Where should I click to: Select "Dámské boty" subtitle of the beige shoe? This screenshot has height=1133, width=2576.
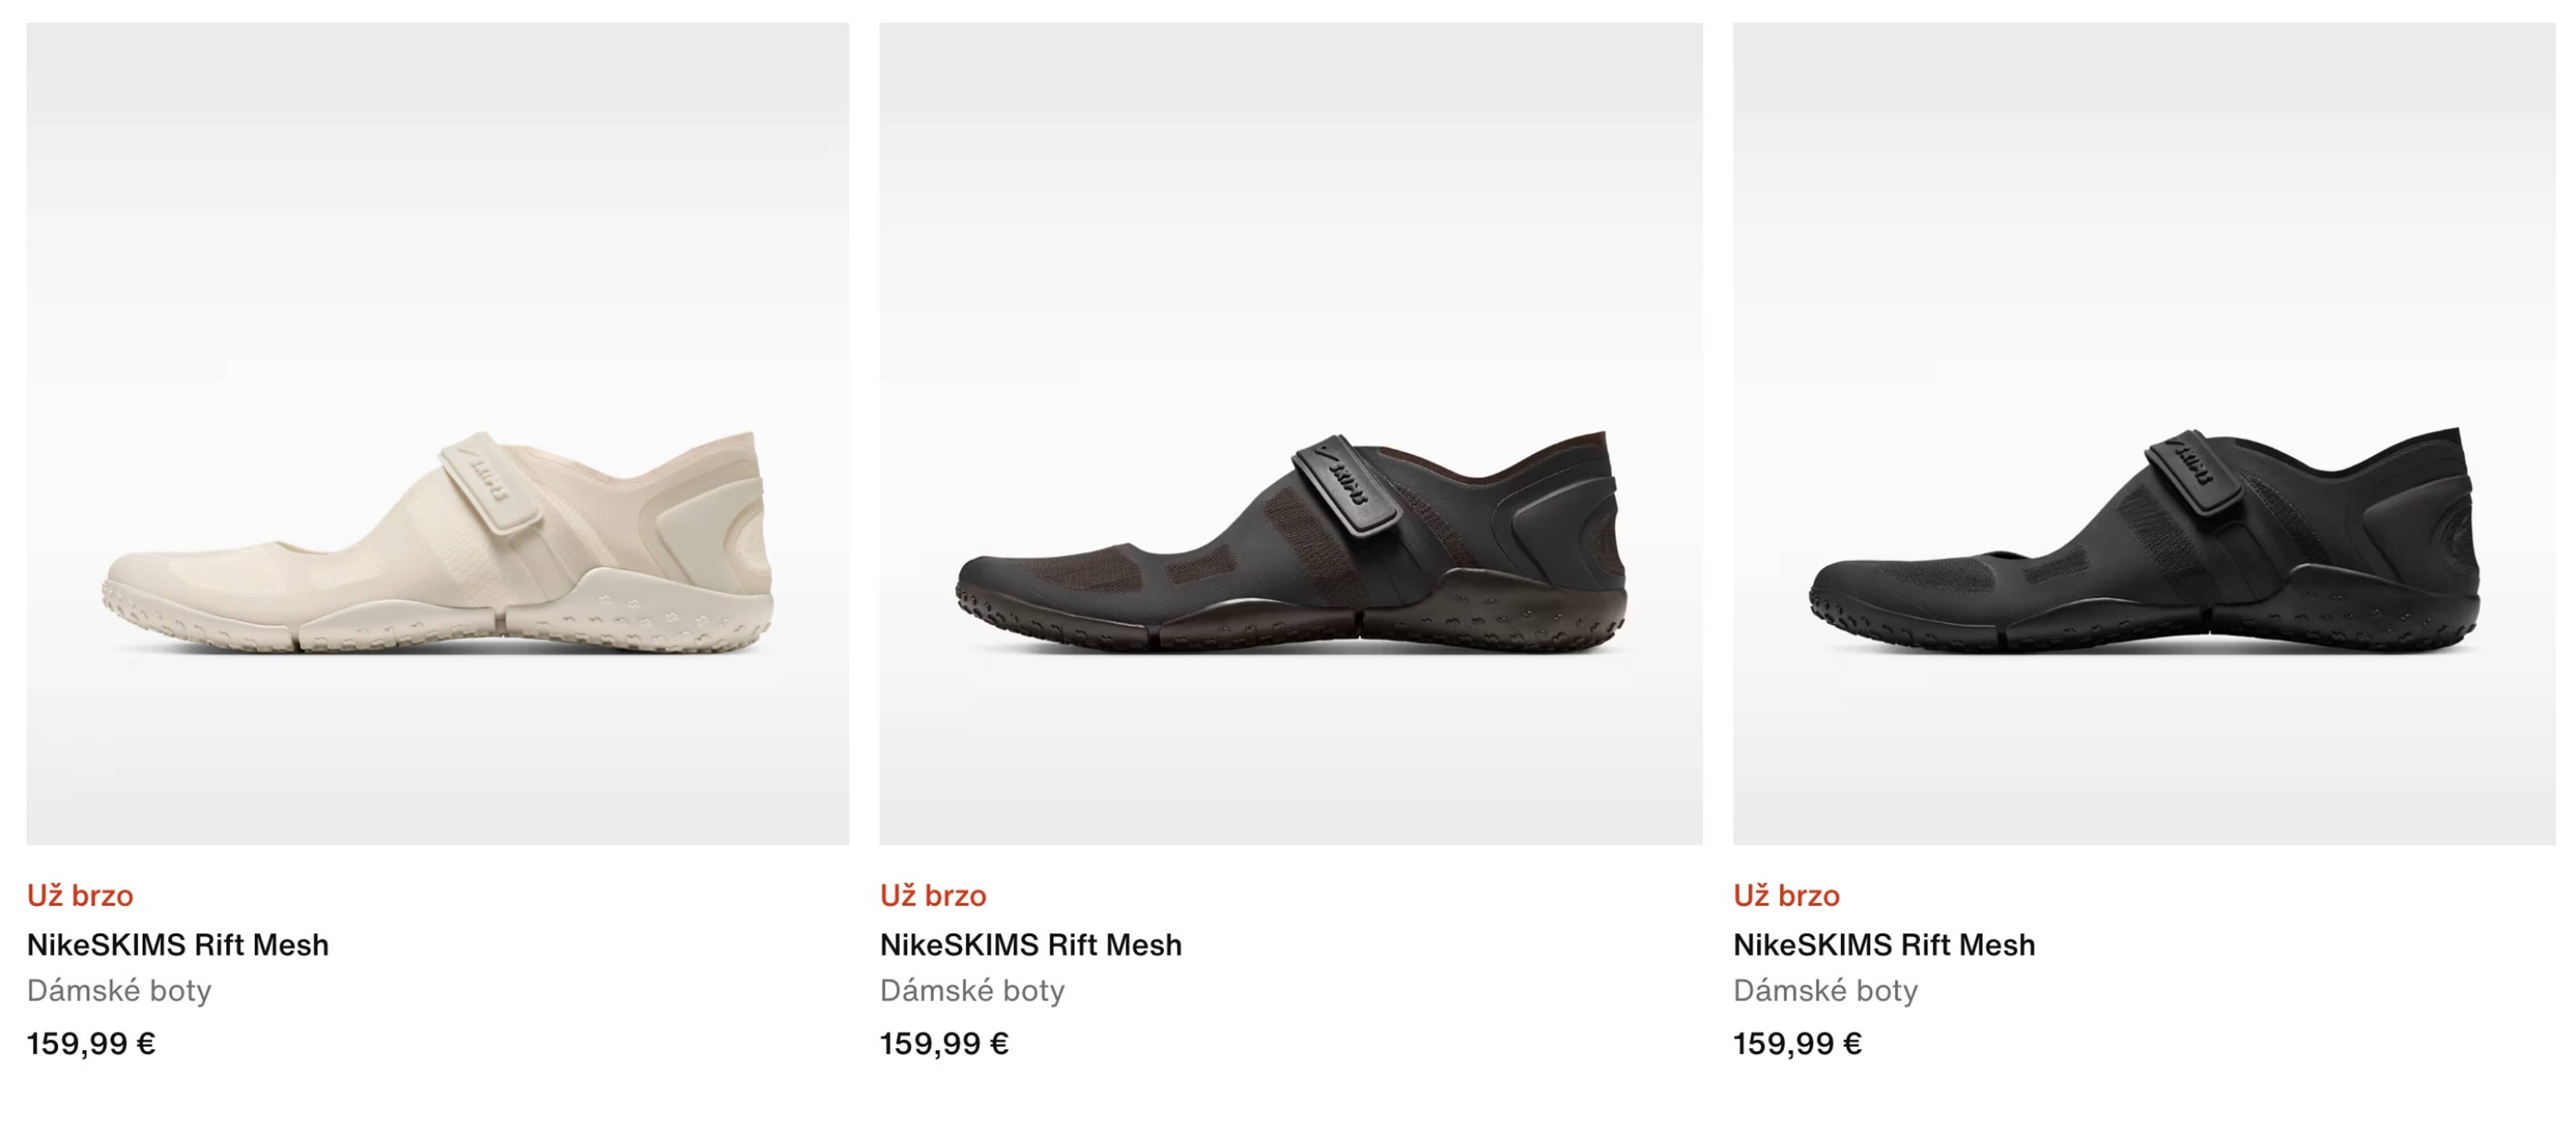(x=119, y=990)
